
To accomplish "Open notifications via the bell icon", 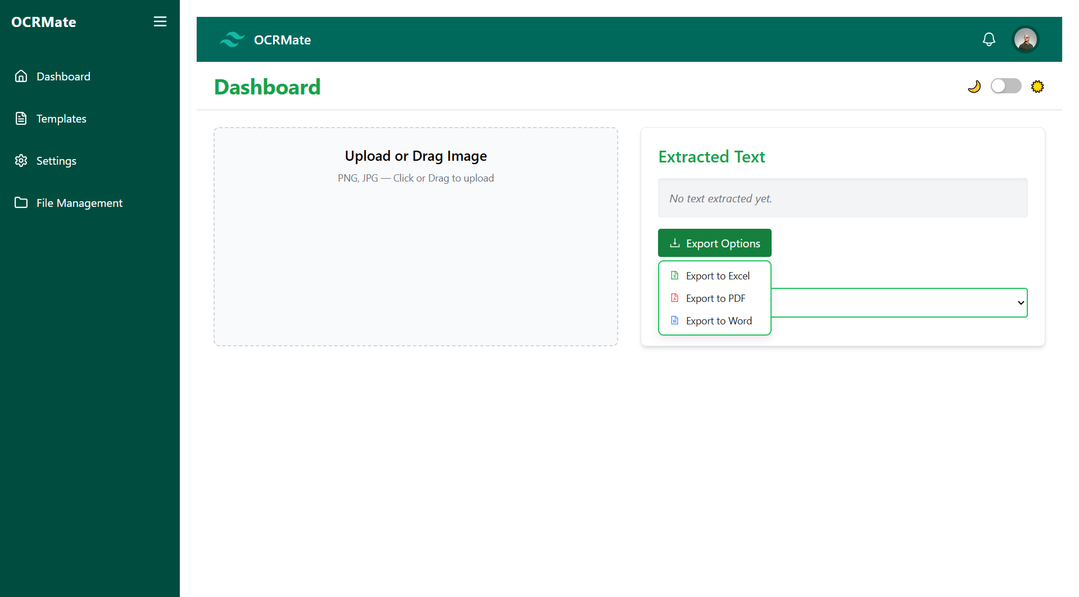I will 989,39.
